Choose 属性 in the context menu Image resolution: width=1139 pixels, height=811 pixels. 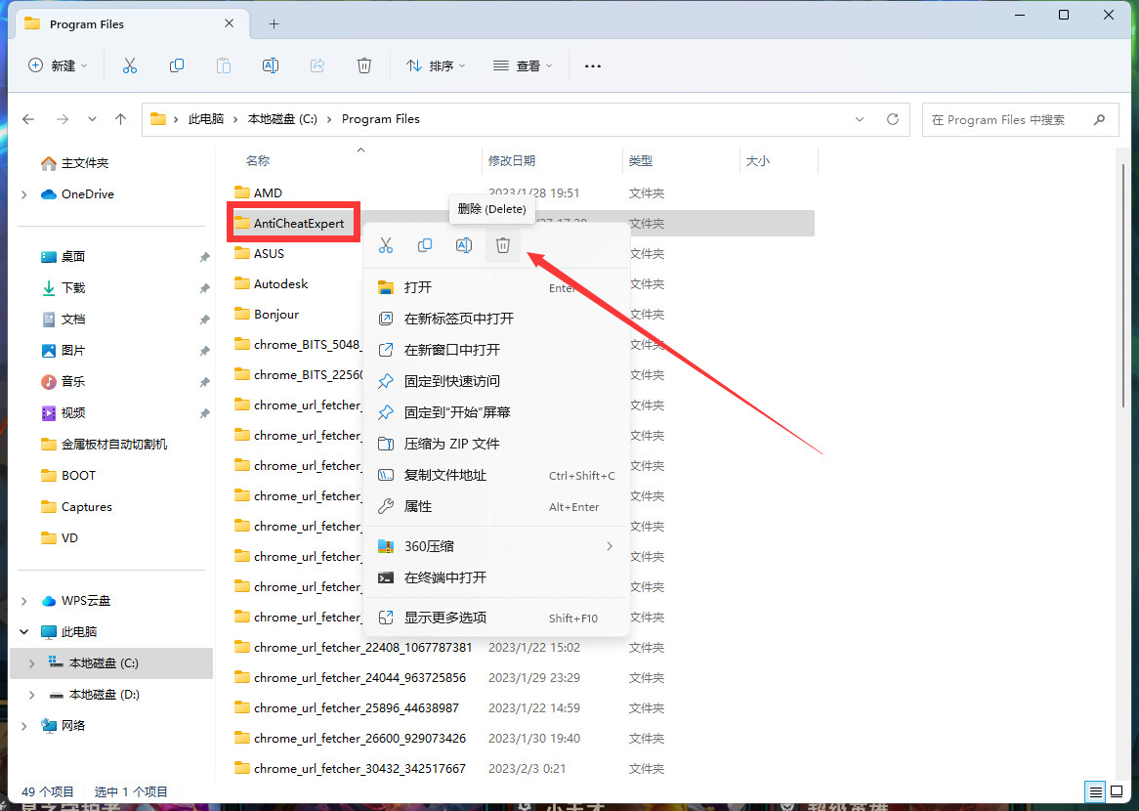[495, 506]
